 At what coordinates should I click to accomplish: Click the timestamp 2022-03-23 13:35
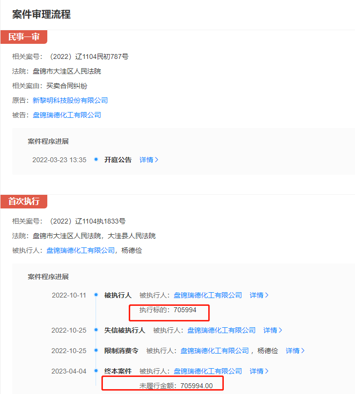coord(59,160)
